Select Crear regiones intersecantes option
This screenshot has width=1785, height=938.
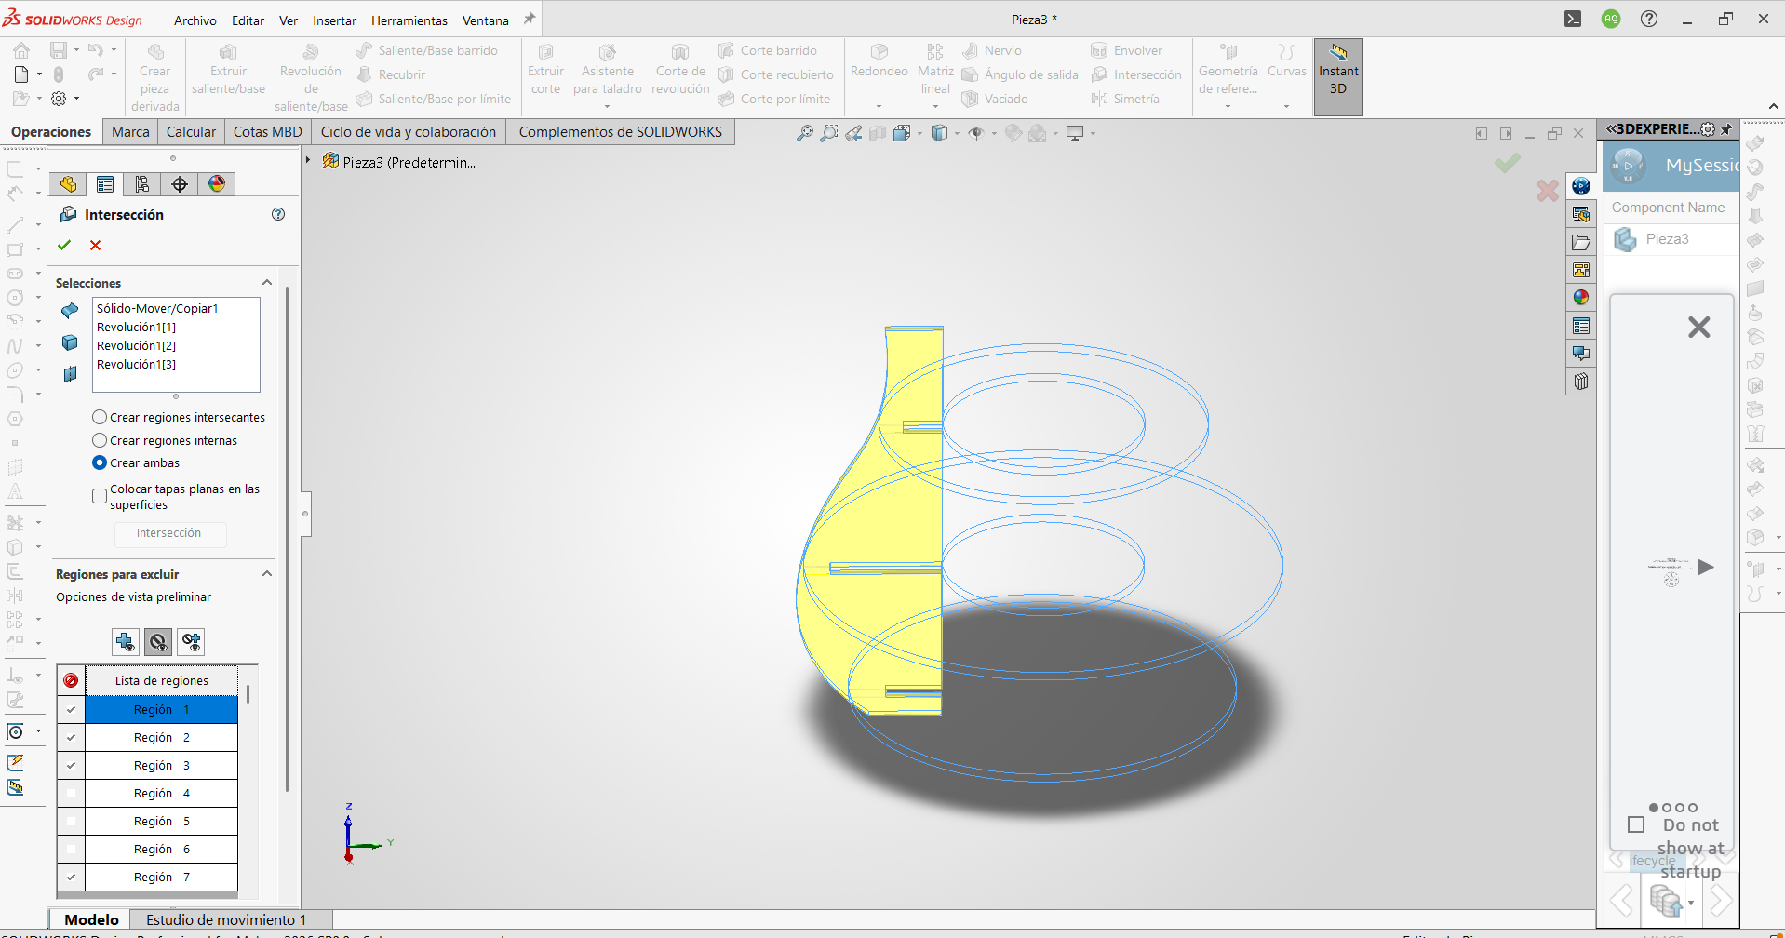coord(100,417)
